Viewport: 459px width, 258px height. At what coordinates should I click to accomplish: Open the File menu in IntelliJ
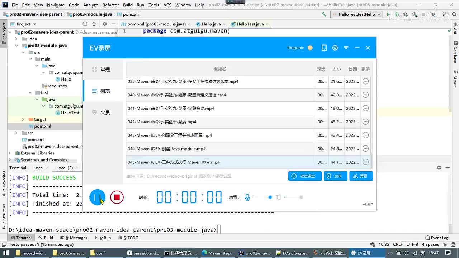(x=15, y=5)
